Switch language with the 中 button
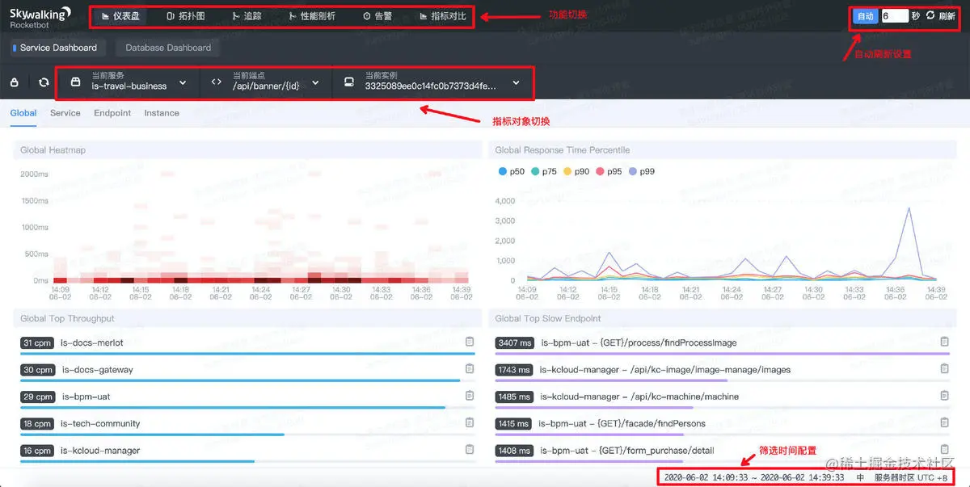The height and width of the screenshot is (487, 970). point(860,477)
